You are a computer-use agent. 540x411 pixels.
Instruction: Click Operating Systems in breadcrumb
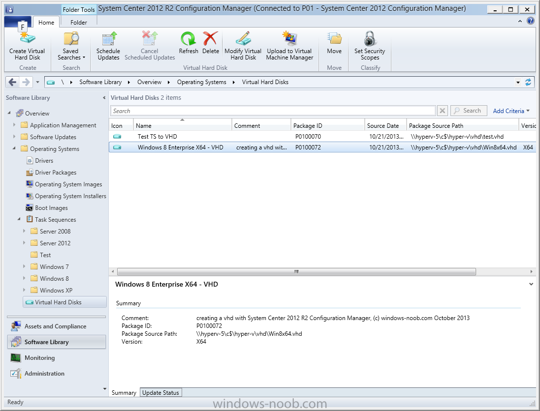click(x=201, y=82)
